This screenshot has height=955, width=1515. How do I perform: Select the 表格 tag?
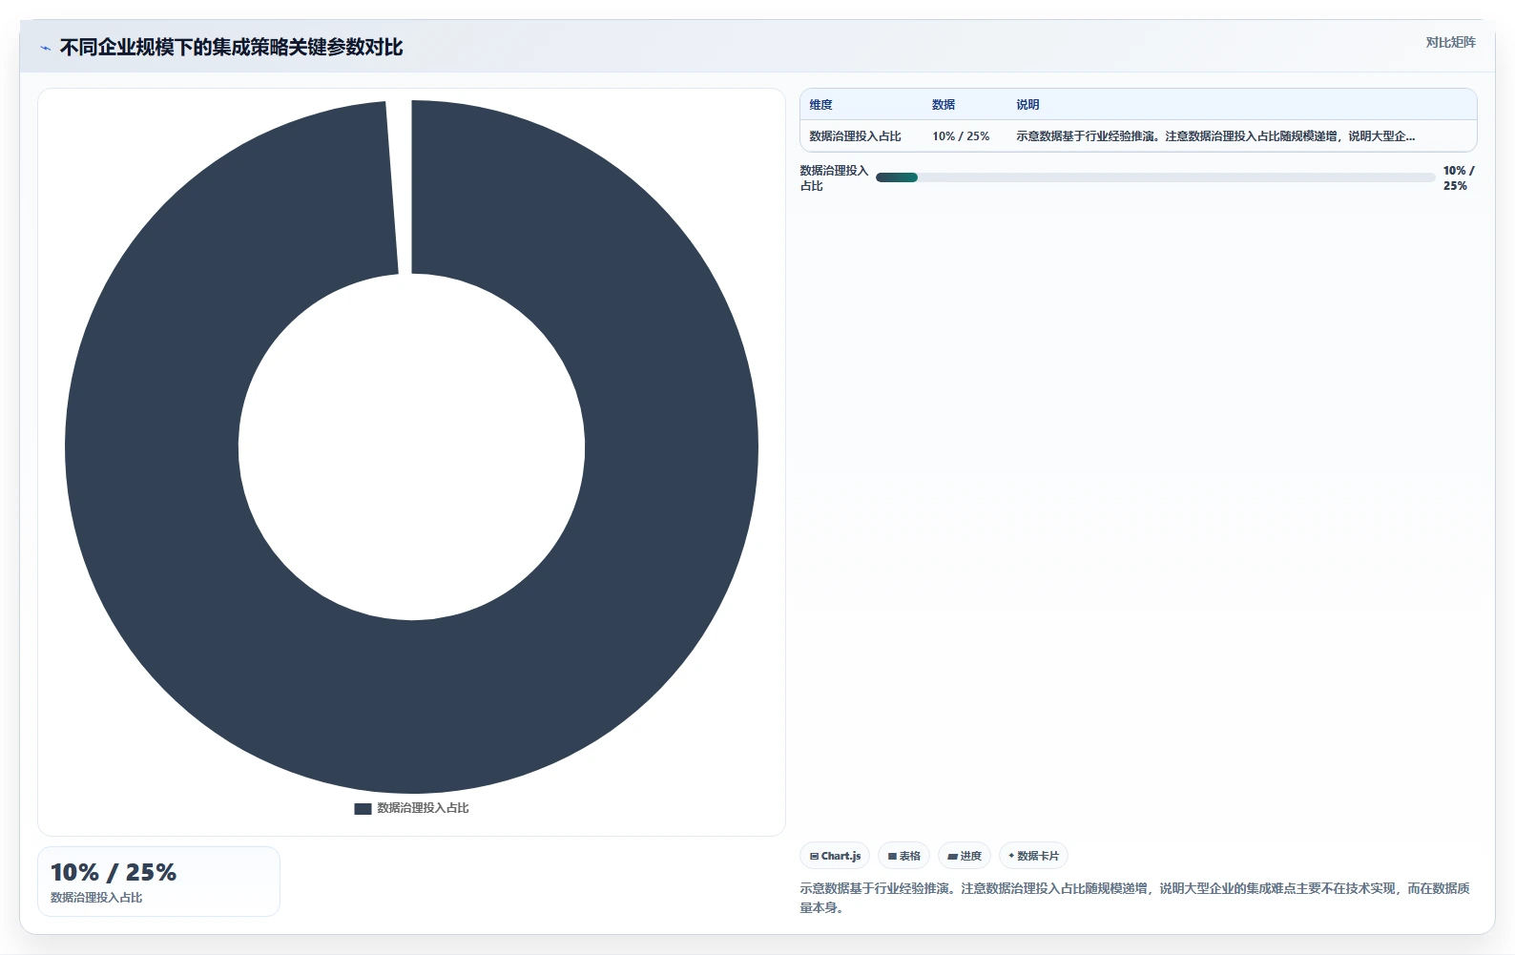pos(903,856)
